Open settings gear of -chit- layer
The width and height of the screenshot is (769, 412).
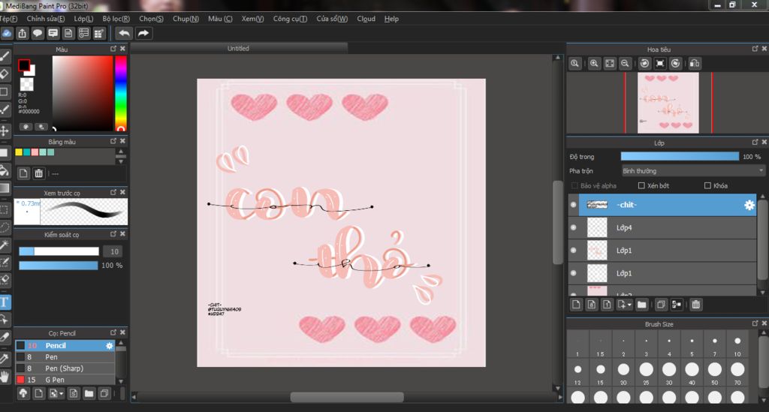[749, 206]
